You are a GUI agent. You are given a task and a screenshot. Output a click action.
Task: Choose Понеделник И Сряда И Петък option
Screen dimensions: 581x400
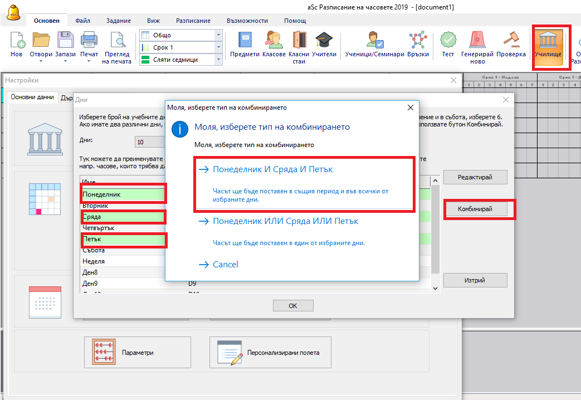273,169
